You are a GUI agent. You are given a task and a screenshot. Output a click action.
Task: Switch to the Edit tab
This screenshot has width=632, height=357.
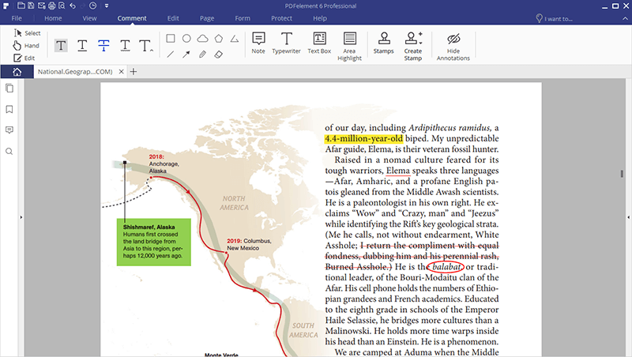(x=173, y=18)
